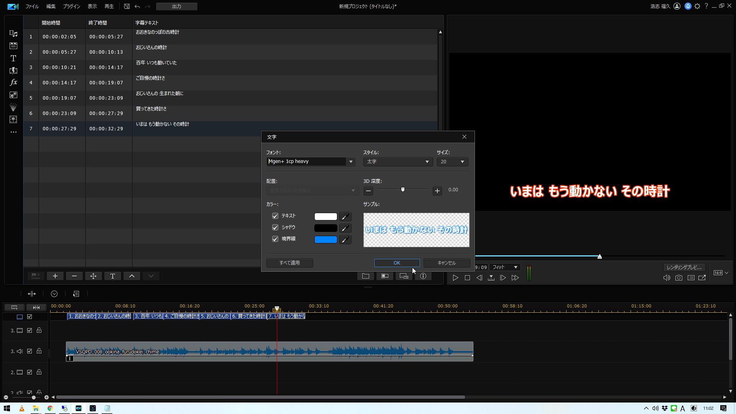Open the フォント dropdown list
736x414 pixels.
[350, 162]
